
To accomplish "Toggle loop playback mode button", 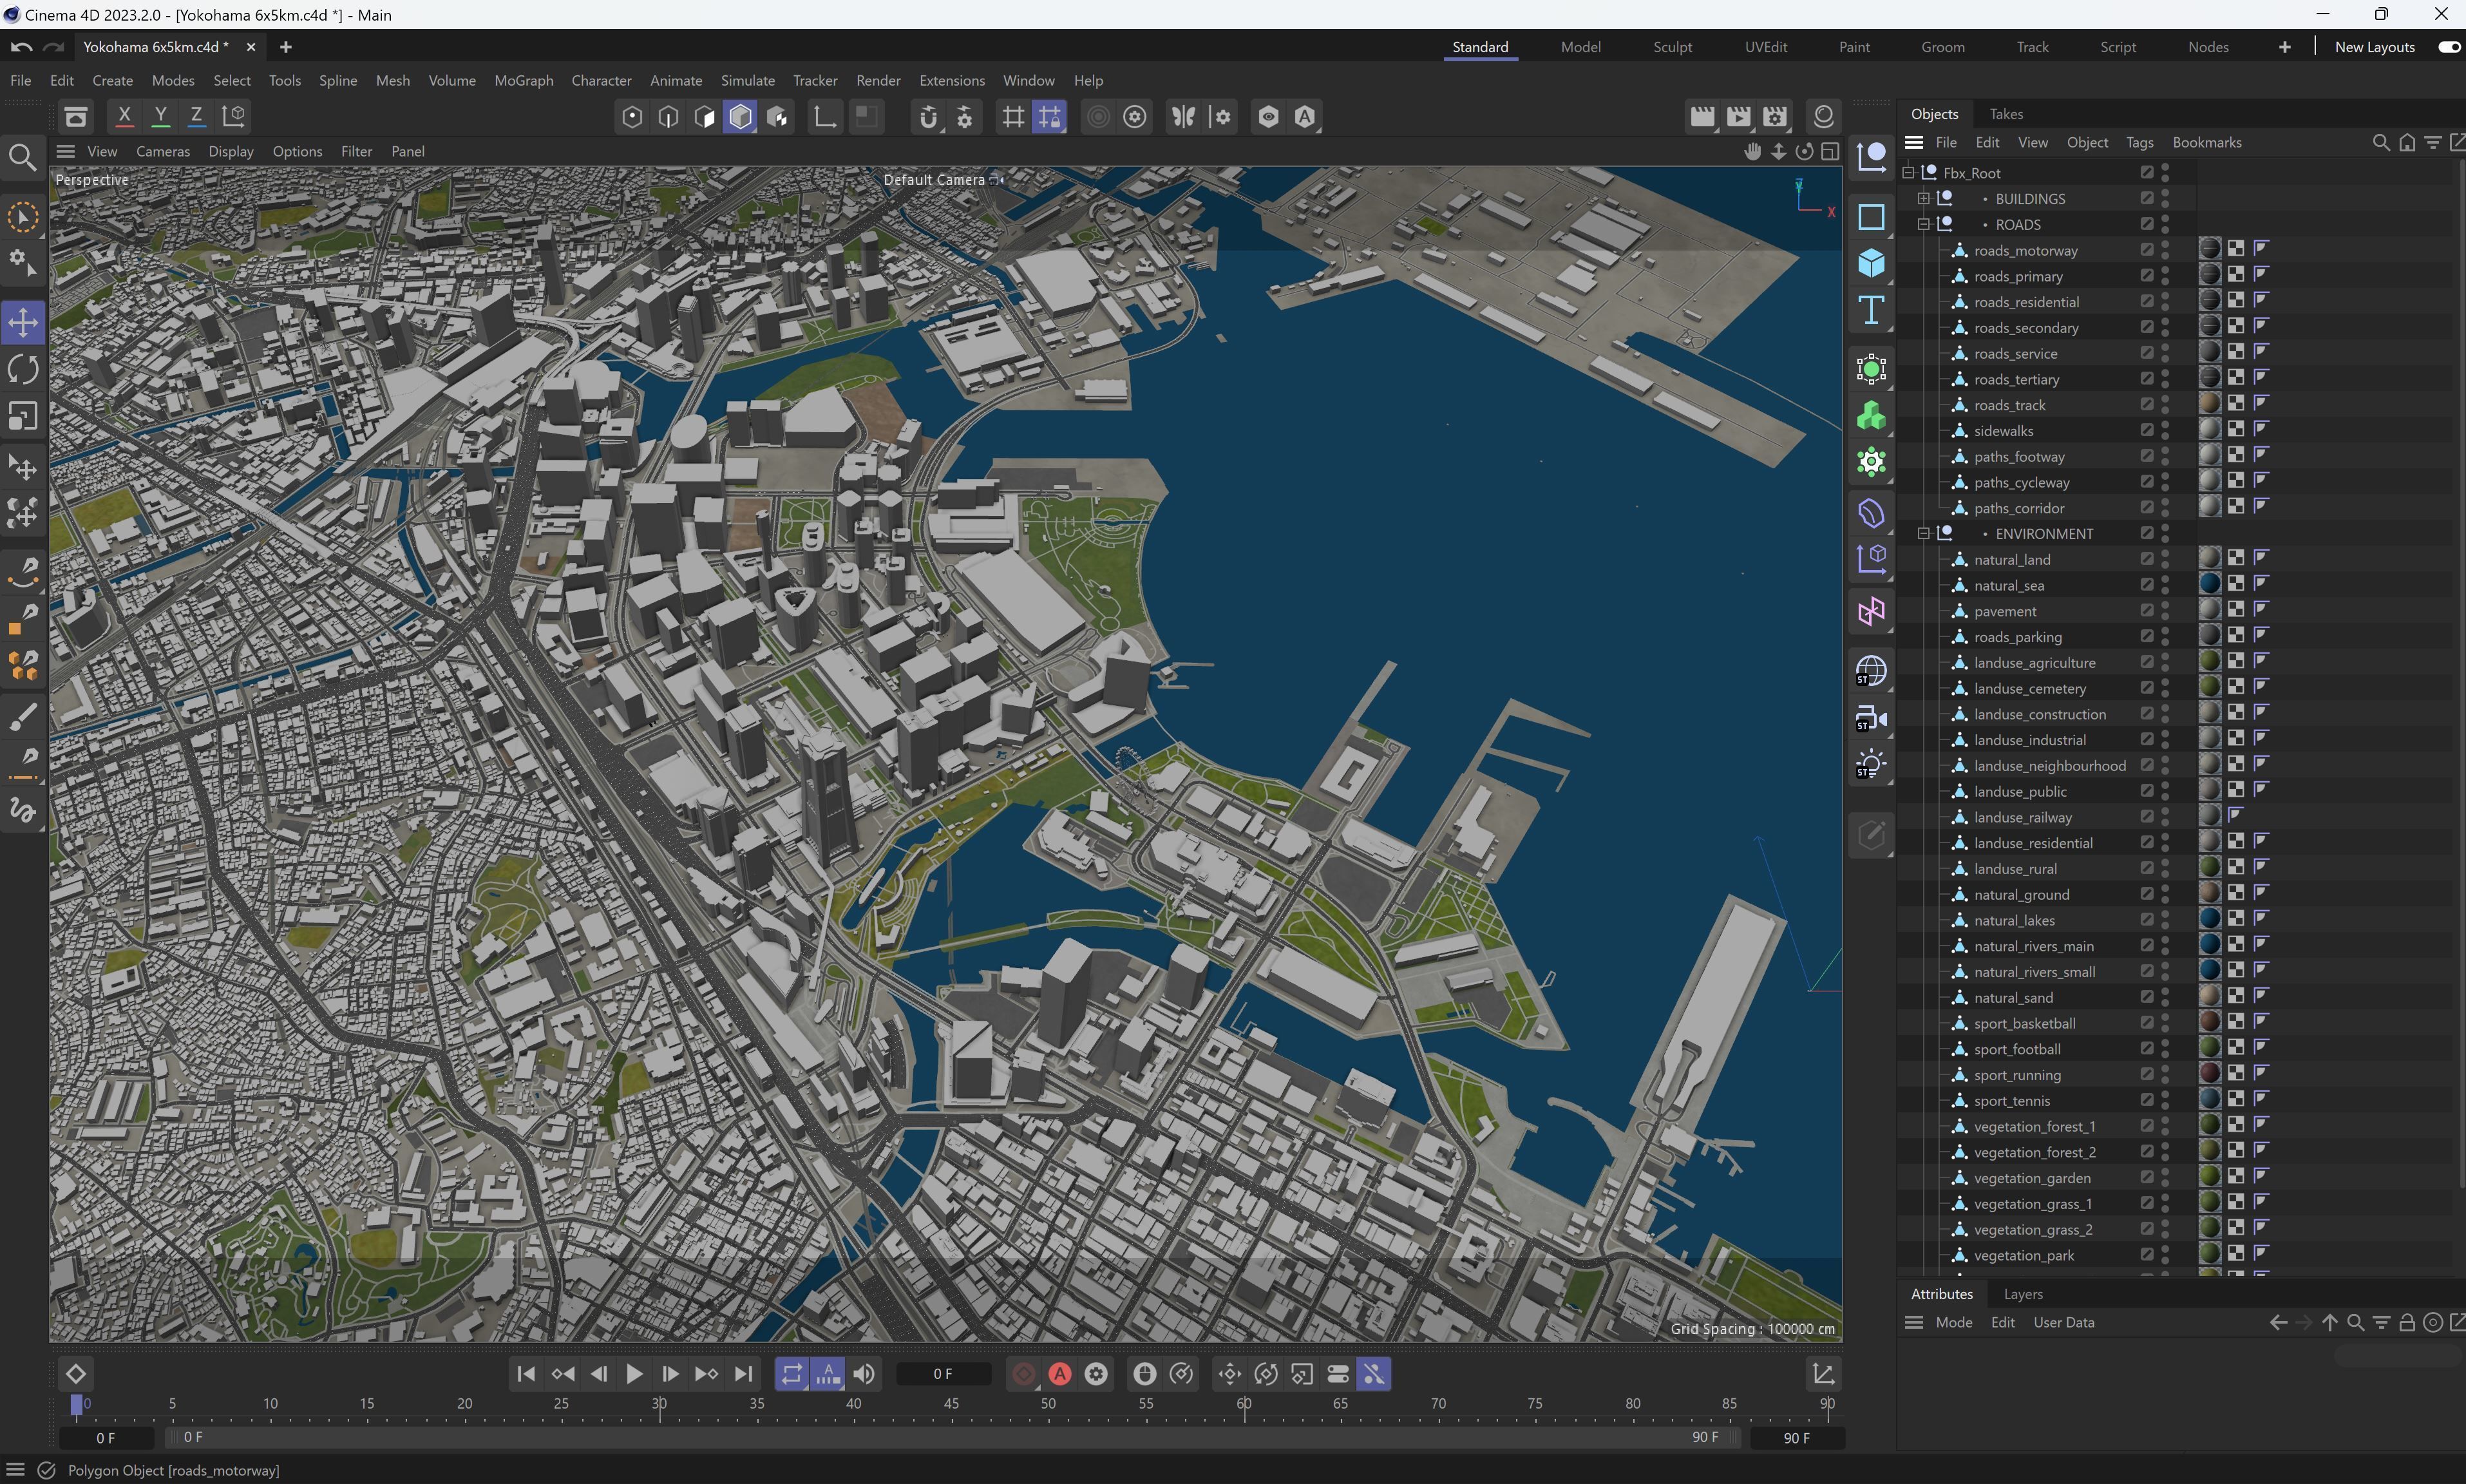I will click(792, 1374).
